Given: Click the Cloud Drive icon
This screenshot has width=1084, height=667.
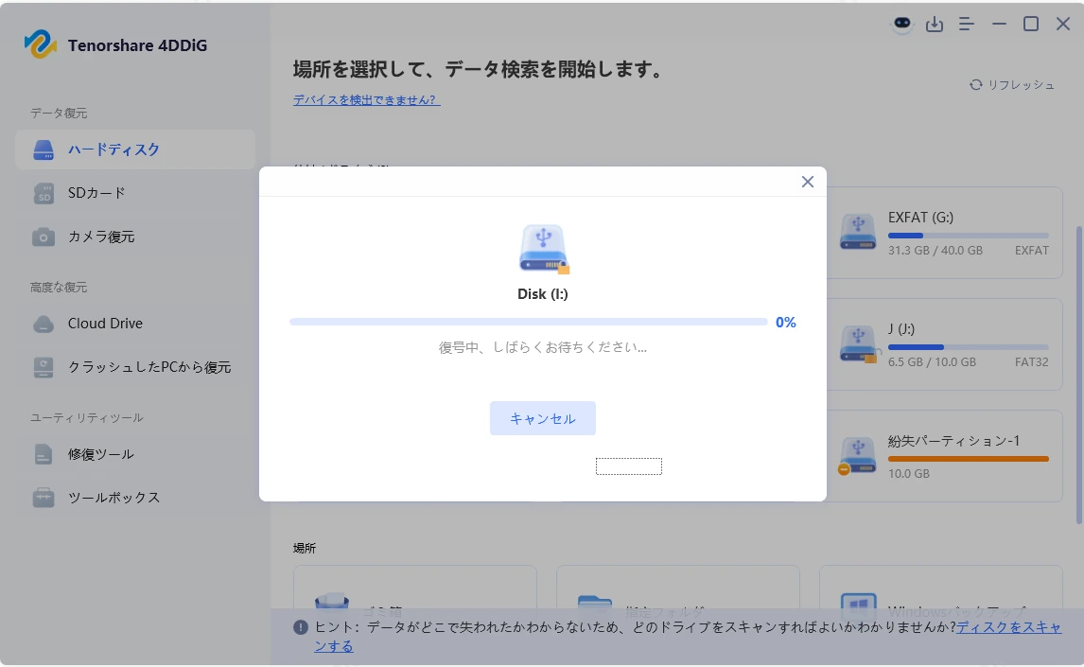Looking at the screenshot, I should (44, 324).
